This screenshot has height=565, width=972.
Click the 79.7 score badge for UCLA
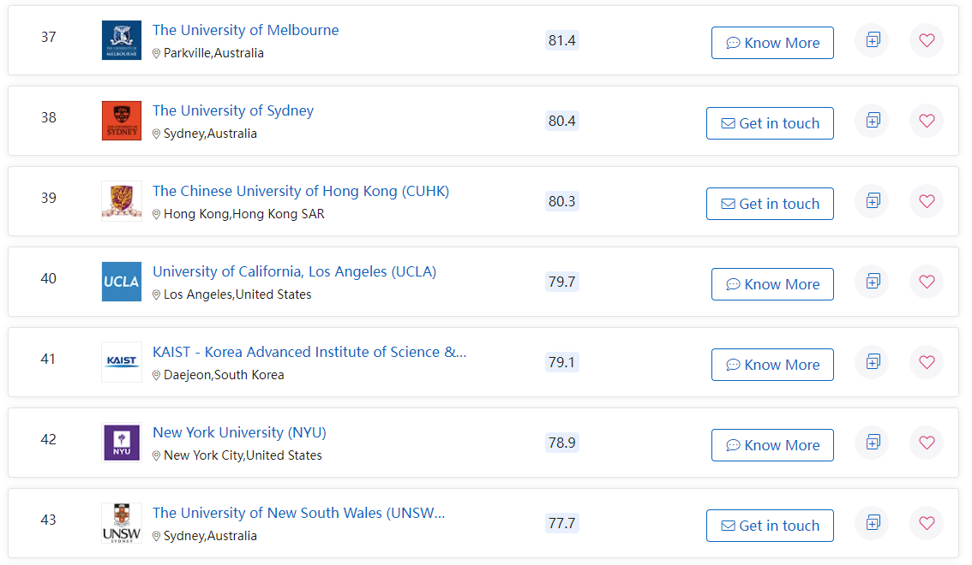click(561, 282)
